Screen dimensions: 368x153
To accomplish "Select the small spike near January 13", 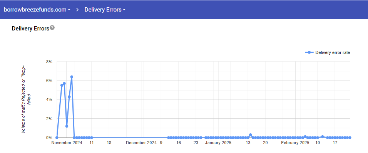I will (x=251, y=135).
